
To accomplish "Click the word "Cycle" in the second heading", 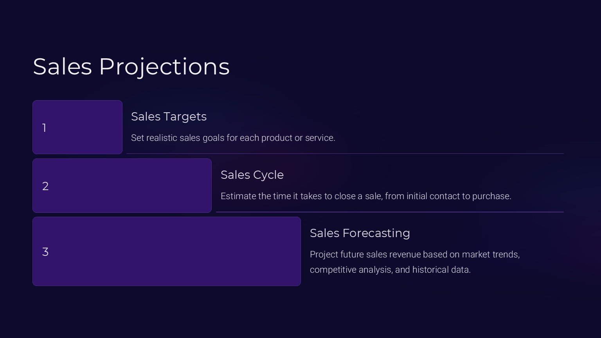I will pyautogui.click(x=268, y=175).
